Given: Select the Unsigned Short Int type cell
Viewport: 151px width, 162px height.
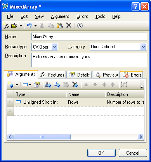Looking at the screenshot, I should click(40, 102).
